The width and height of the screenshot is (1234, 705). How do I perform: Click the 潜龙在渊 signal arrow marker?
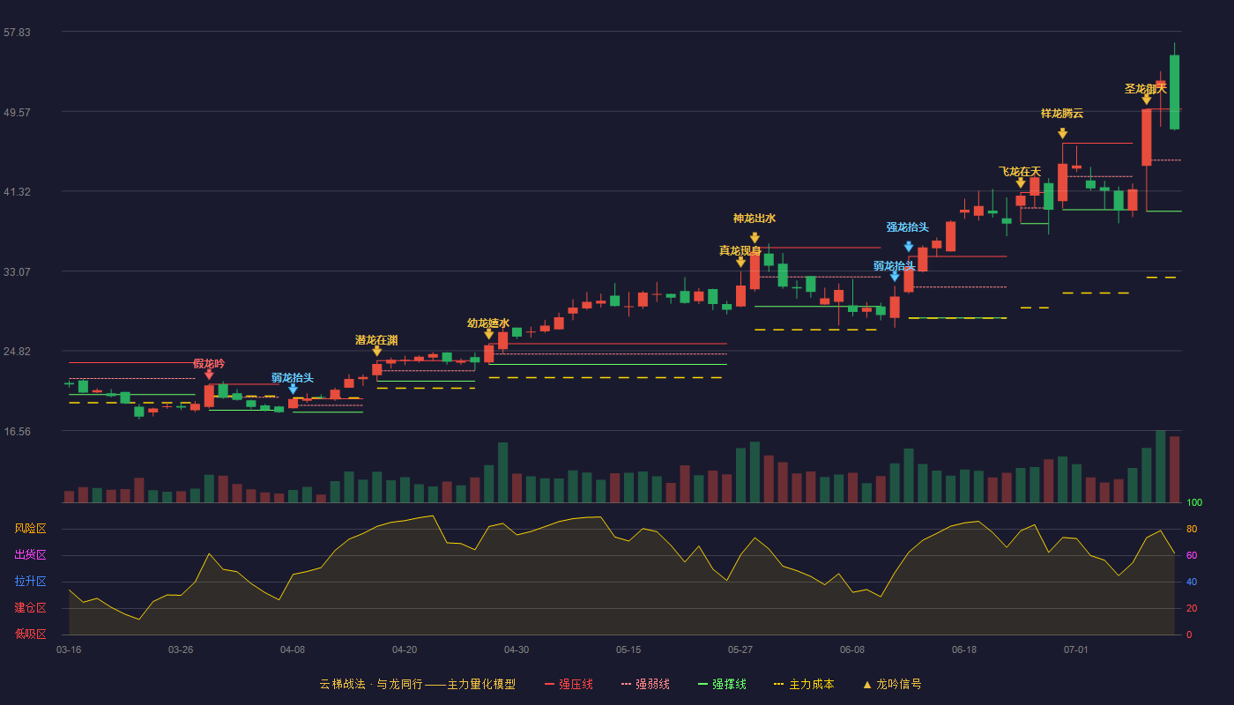377,351
